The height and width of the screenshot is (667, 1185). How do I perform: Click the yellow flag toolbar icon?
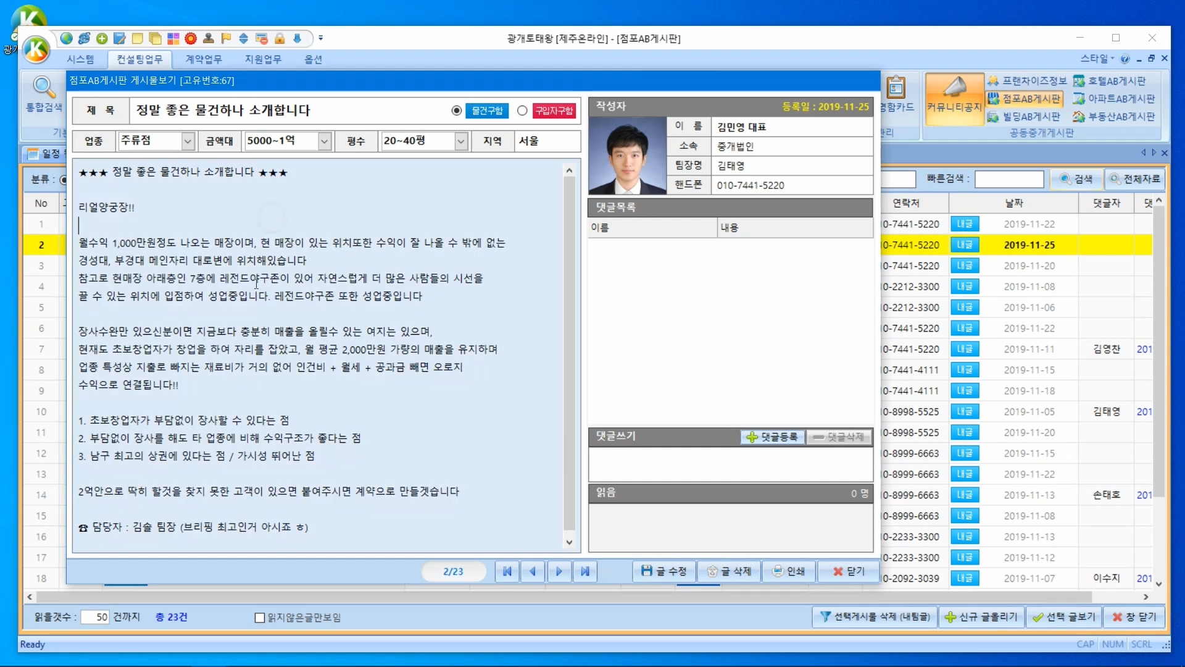[226, 38]
